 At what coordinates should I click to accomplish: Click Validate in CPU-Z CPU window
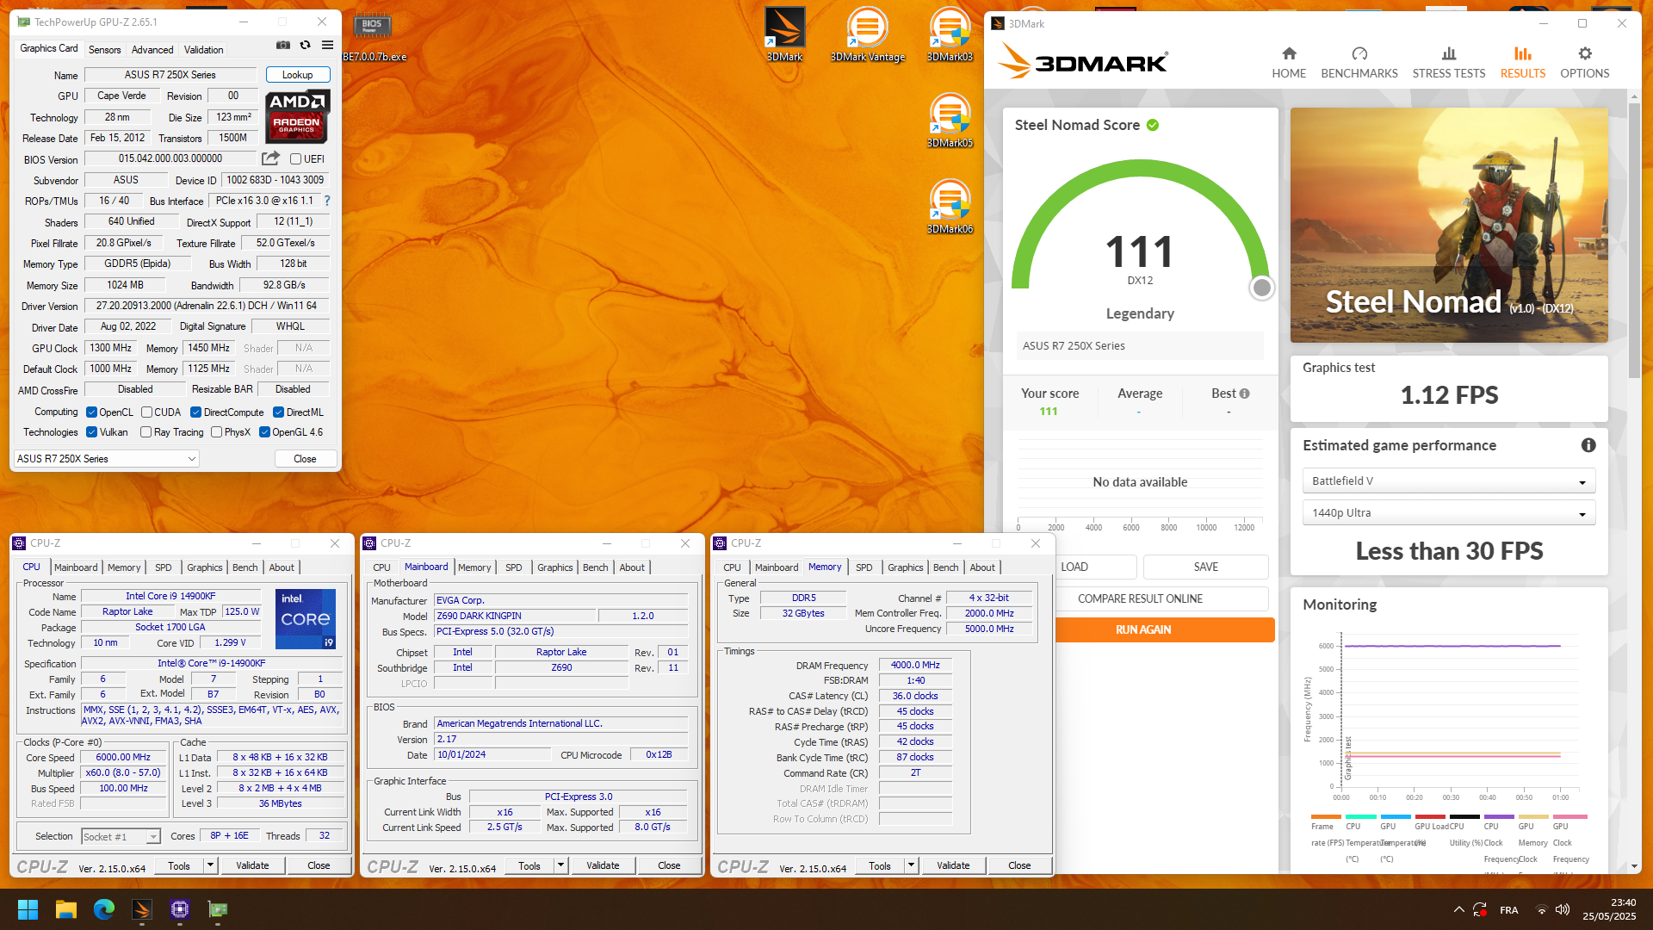coord(252,865)
